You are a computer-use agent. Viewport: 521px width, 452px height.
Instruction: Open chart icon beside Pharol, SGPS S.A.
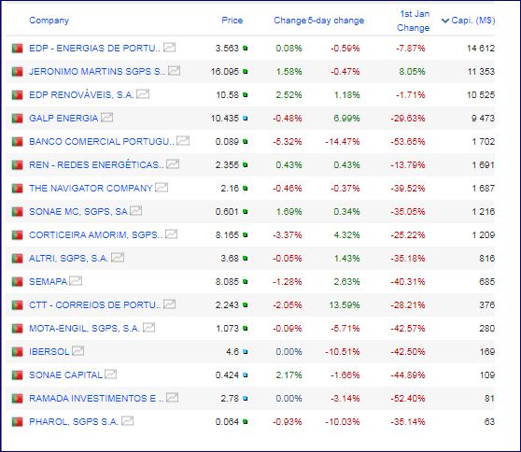128,421
